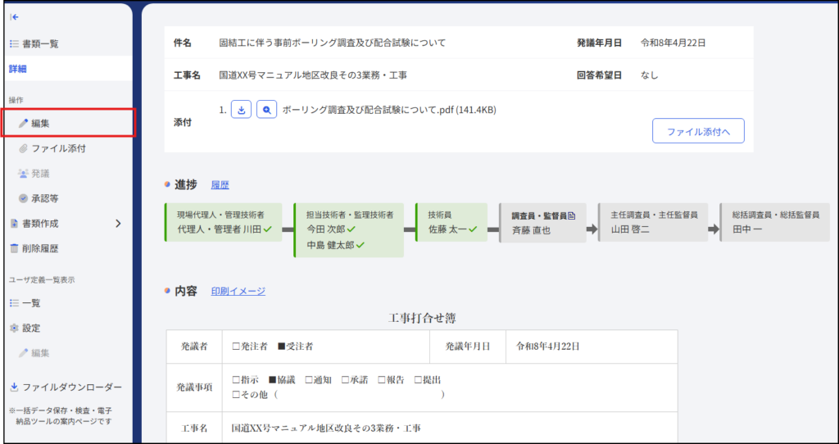Select the 山田 啓二 progress step

(x=653, y=223)
